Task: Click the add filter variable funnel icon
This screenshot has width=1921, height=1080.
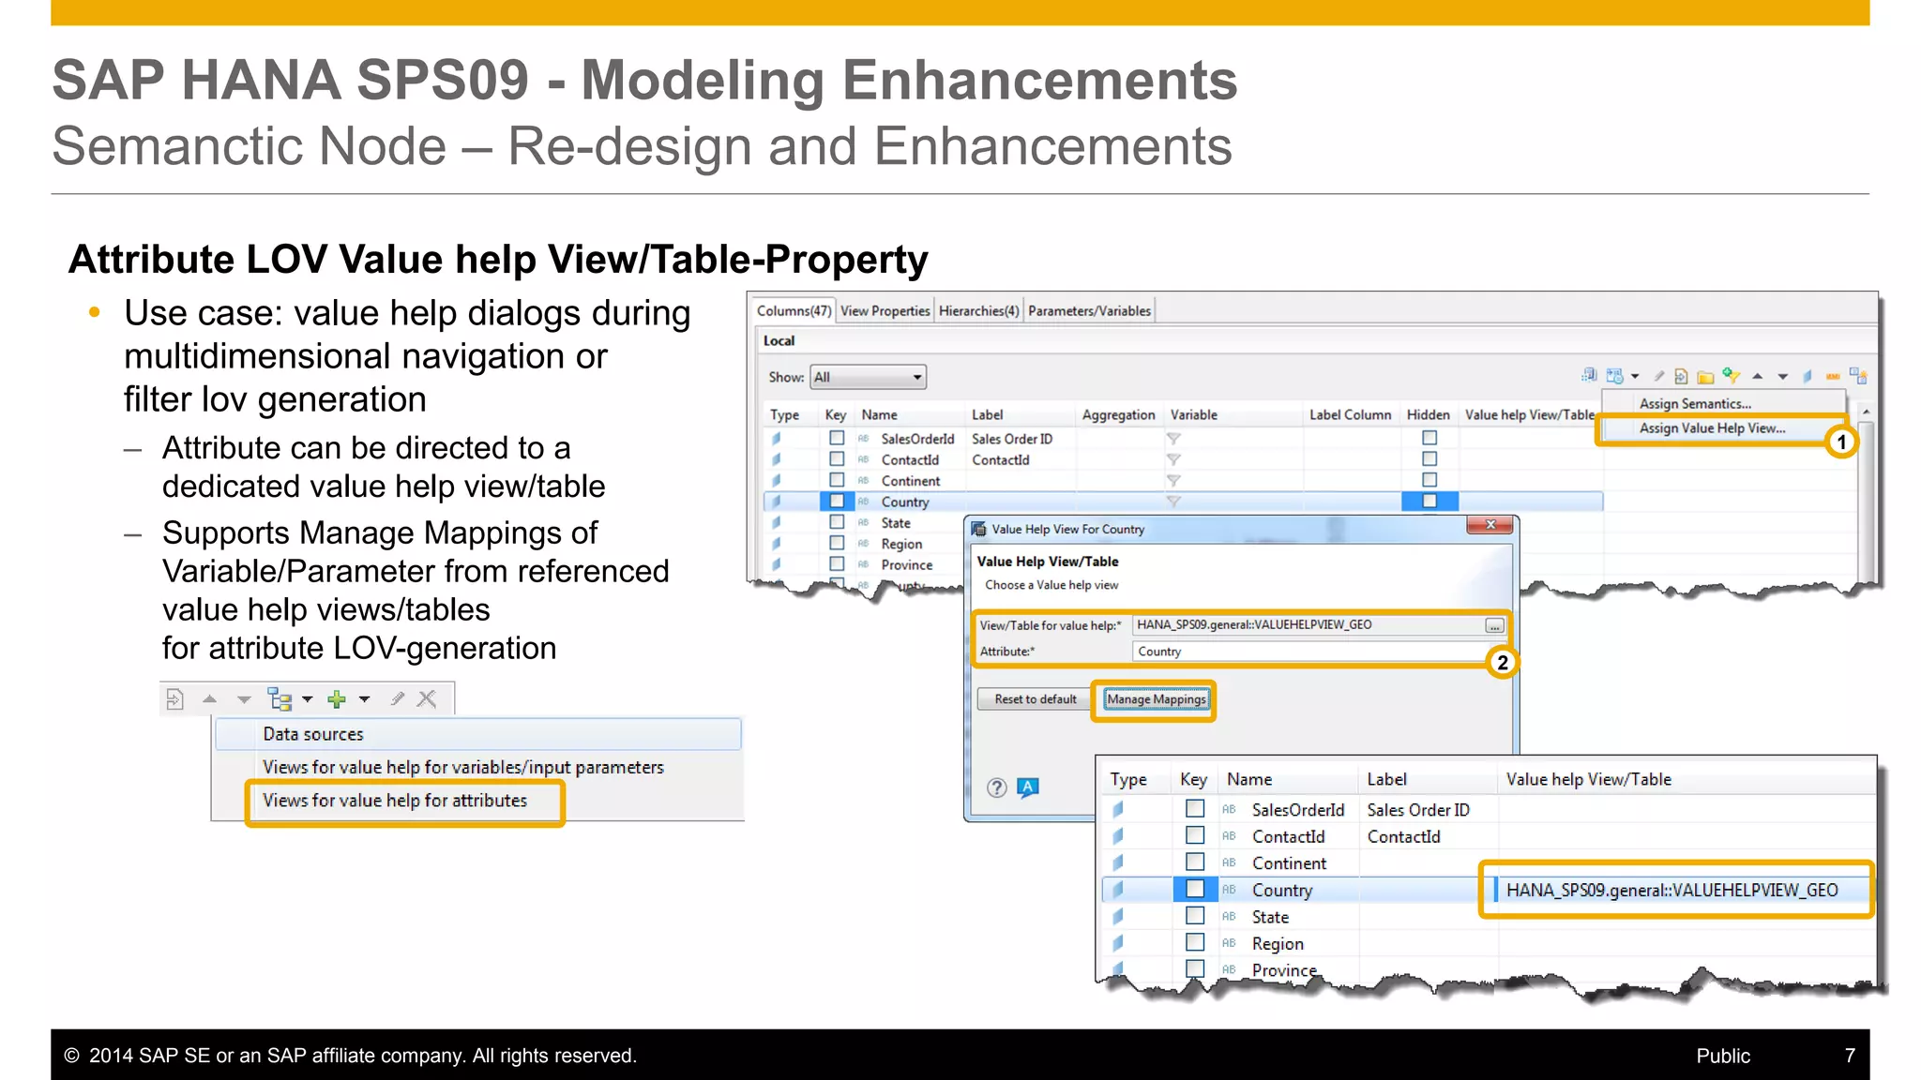Action: point(1732,376)
